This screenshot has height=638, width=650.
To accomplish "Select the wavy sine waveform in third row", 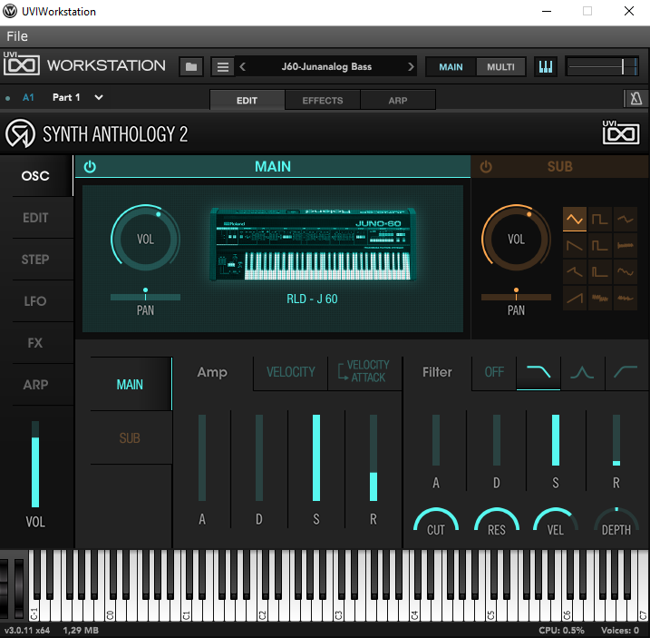I will coord(626,272).
